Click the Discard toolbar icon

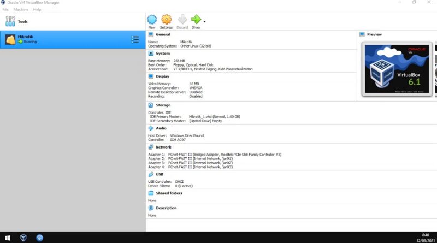point(182,20)
